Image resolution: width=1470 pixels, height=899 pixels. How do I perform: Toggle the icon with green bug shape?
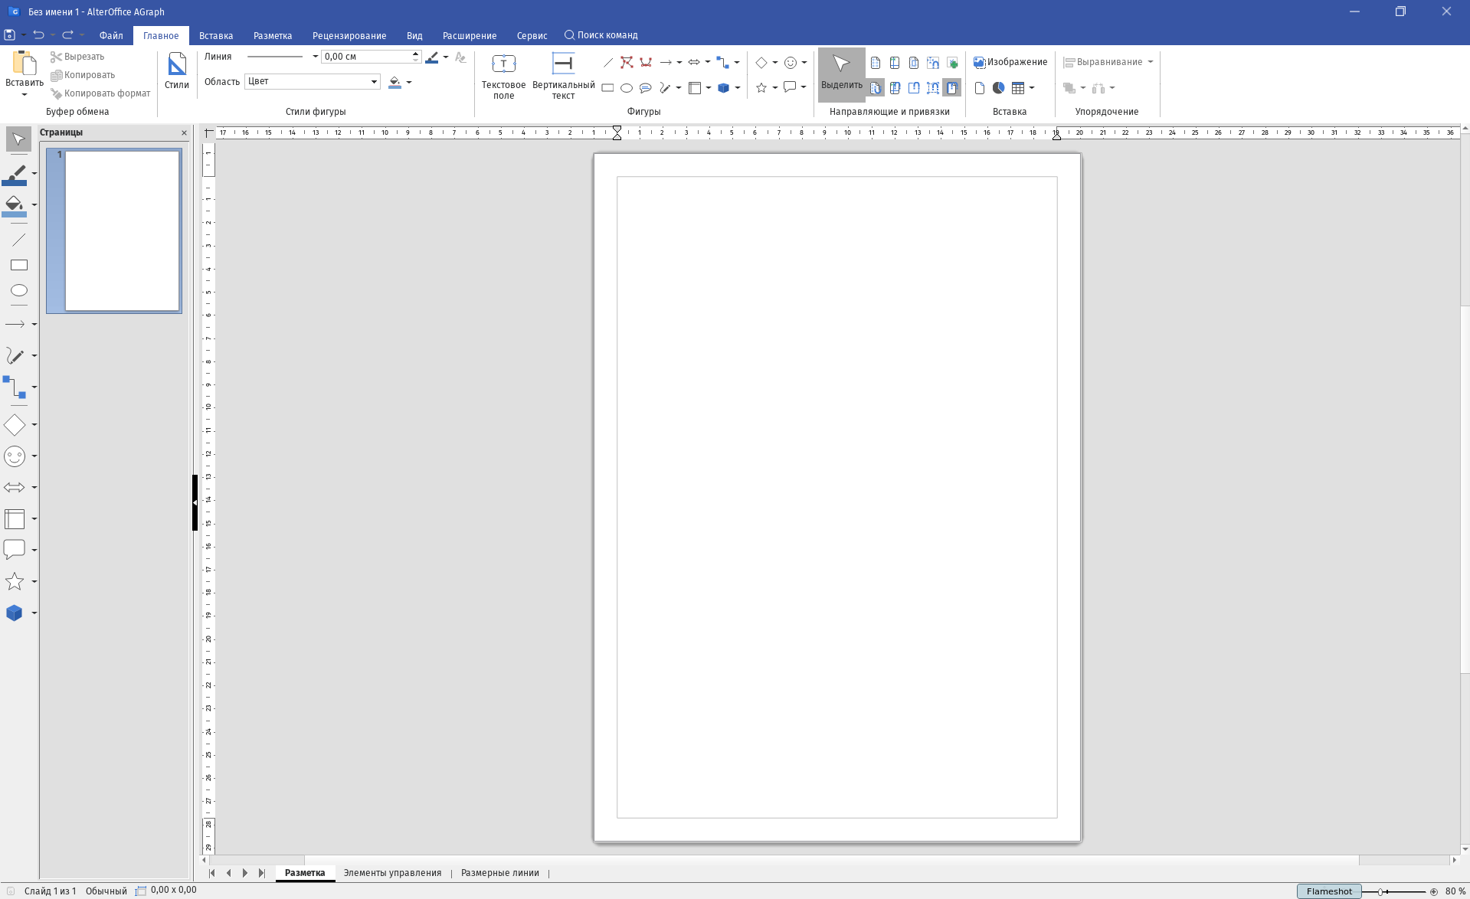[x=952, y=63]
